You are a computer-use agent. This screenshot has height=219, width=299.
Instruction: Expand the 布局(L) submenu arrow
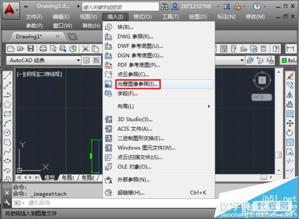(x=209, y=106)
